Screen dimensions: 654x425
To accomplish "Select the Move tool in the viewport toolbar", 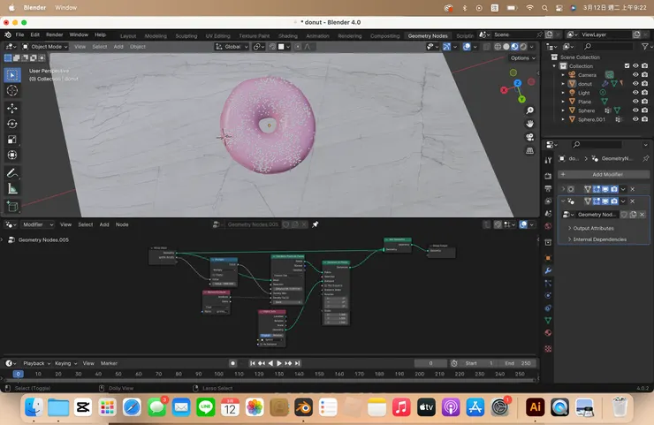I will tap(12, 108).
